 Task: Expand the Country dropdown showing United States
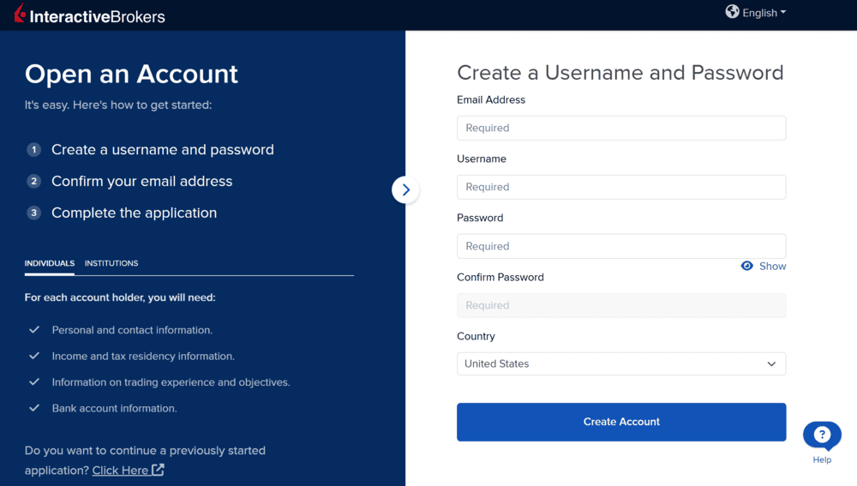coord(620,364)
